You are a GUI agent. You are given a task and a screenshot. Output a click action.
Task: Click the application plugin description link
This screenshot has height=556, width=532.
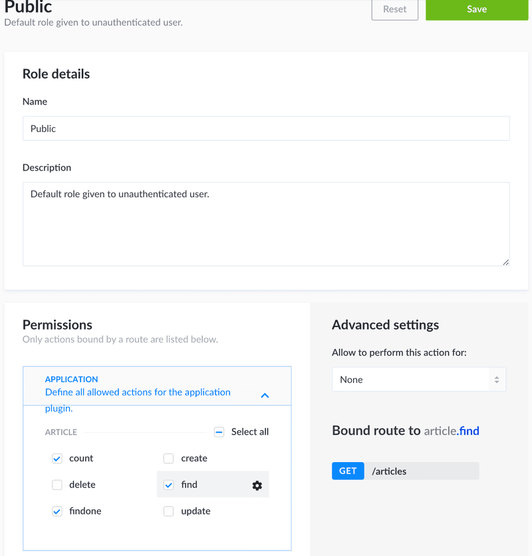coord(138,392)
